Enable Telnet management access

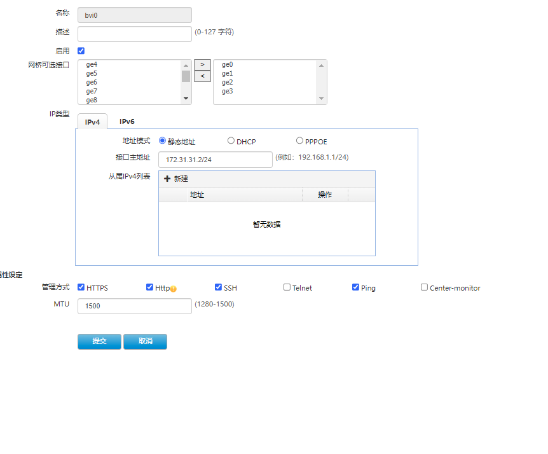pos(287,287)
